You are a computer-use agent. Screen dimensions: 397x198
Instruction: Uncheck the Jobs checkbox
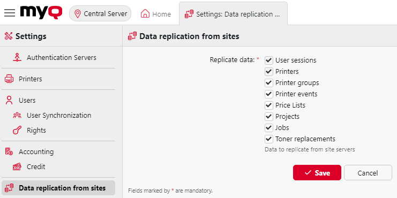point(268,128)
